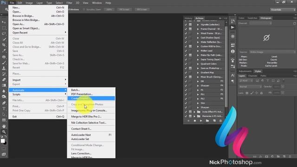297x167 pixels.
Task: Click Stop recording button in Actions panel
Action: (188, 121)
